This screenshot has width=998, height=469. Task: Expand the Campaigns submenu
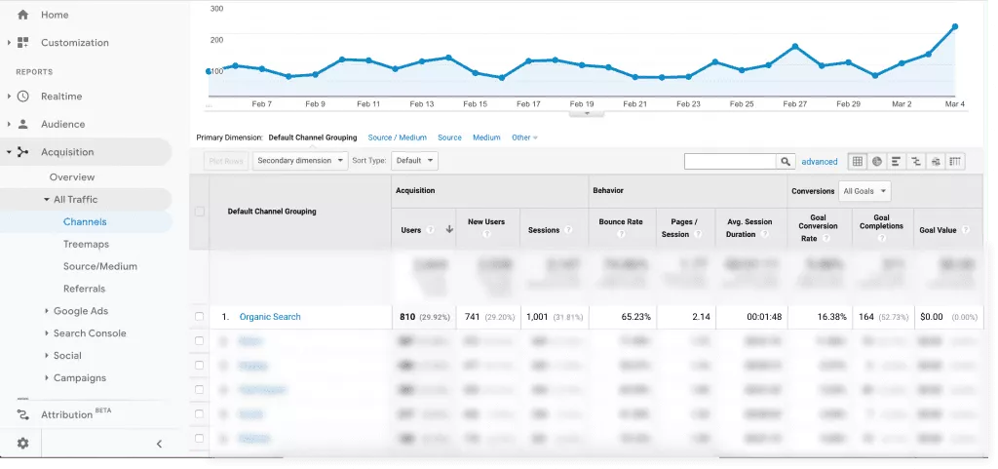tap(47, 378)
